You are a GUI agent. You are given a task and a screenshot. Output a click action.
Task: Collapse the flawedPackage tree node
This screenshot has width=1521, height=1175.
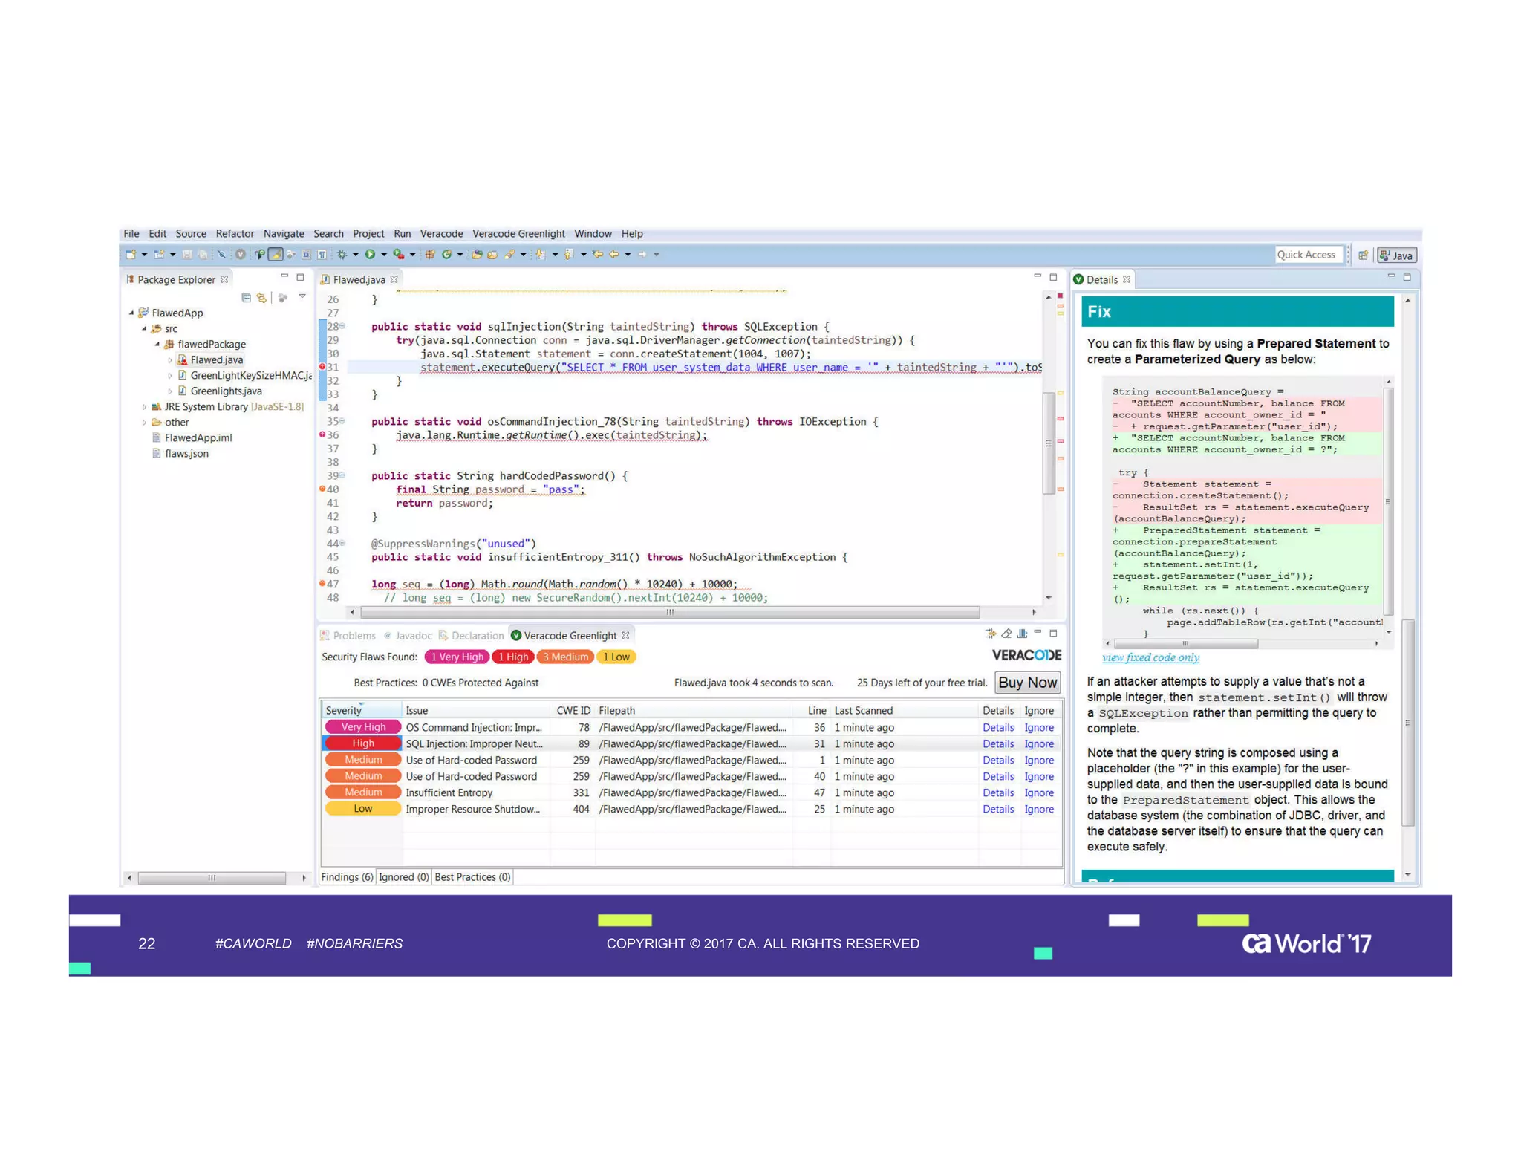[157, 345]
